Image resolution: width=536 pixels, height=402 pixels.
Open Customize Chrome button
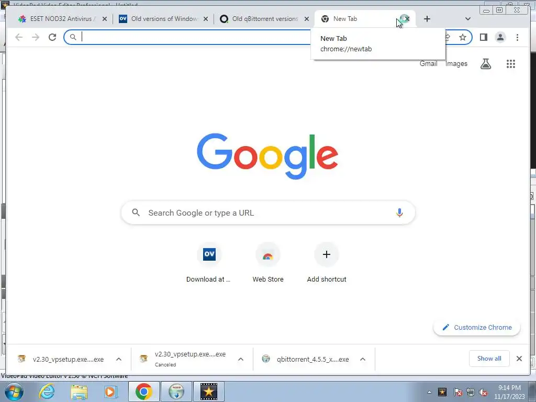(477, 328)
